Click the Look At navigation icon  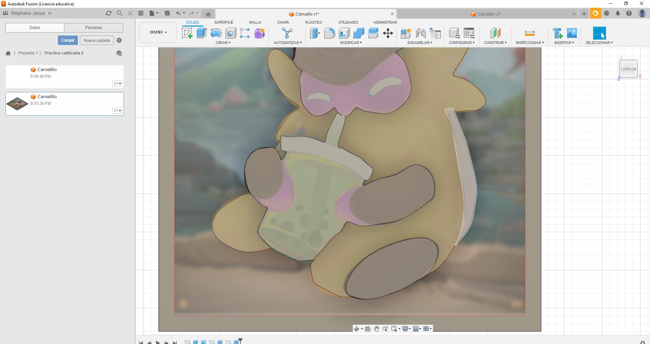click(x=368, y=329)
